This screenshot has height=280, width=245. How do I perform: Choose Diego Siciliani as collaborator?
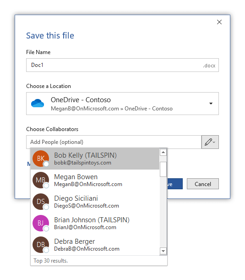95,202
